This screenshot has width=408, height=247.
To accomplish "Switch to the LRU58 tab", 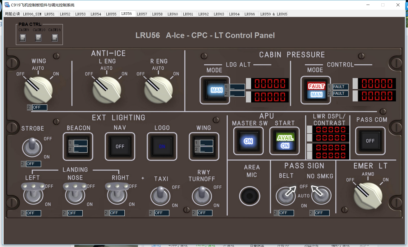I will (x=157, y=14).
